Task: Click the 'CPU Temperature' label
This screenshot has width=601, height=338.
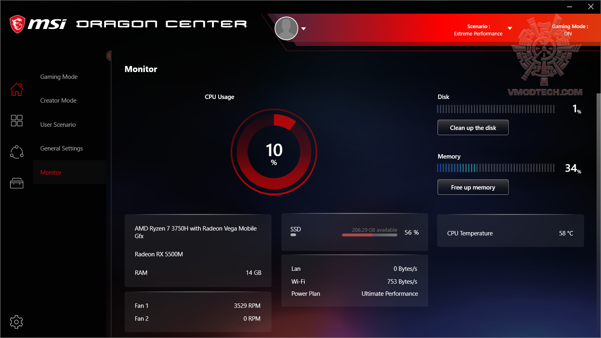Action: point(470,233)
